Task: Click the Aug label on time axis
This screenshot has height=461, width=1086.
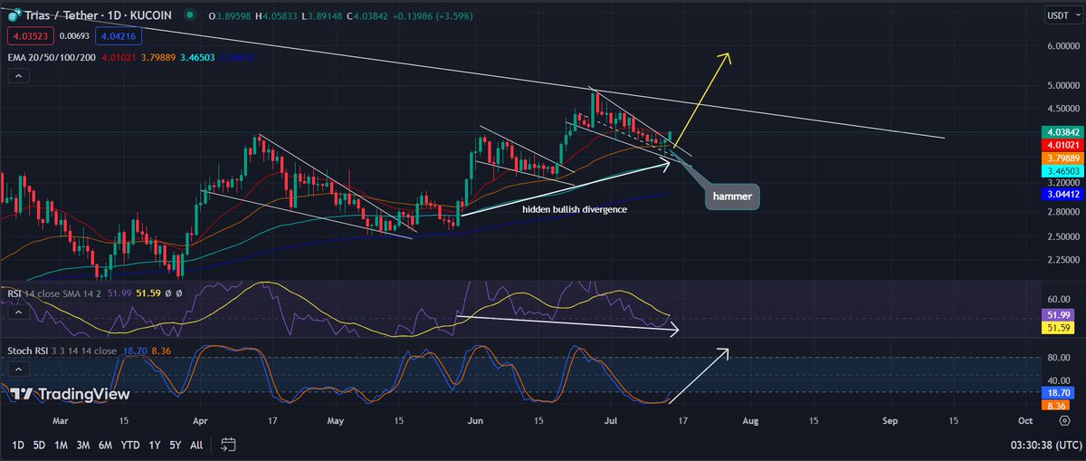Action: (750, 421)
